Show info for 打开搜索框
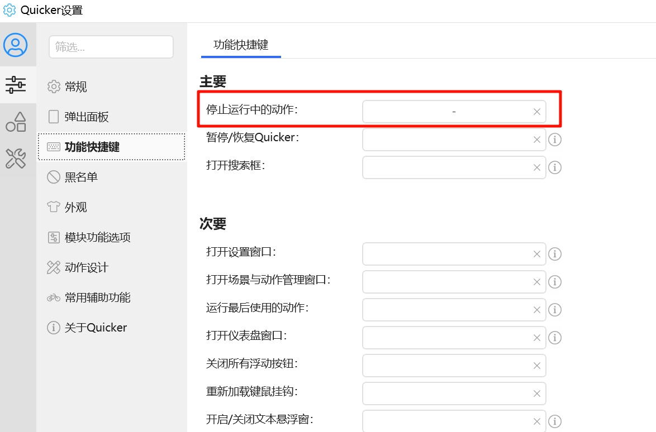Viewport: 656px width, 432px height. click(x=555, y=167)
